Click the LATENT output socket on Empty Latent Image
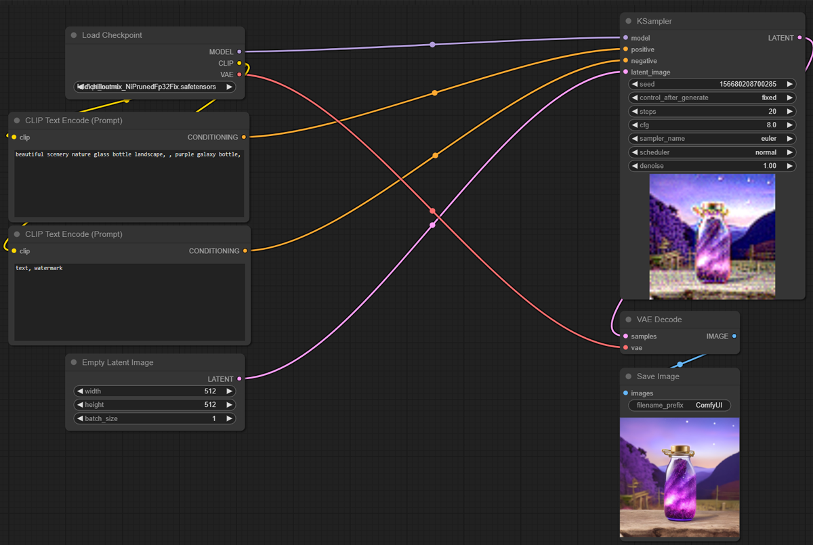The image size is (813, 545). (239, 379)
